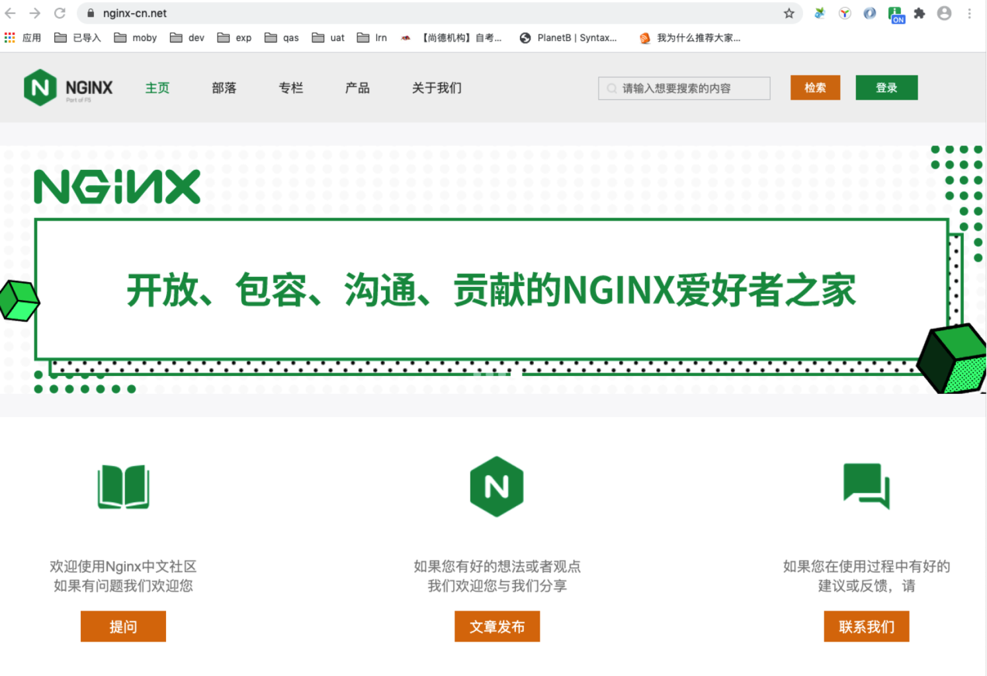Image resolution: width=987 pixels, height=676 pixels.
Task: Open the dev bookmarks folder
Action: pos(187,38)
